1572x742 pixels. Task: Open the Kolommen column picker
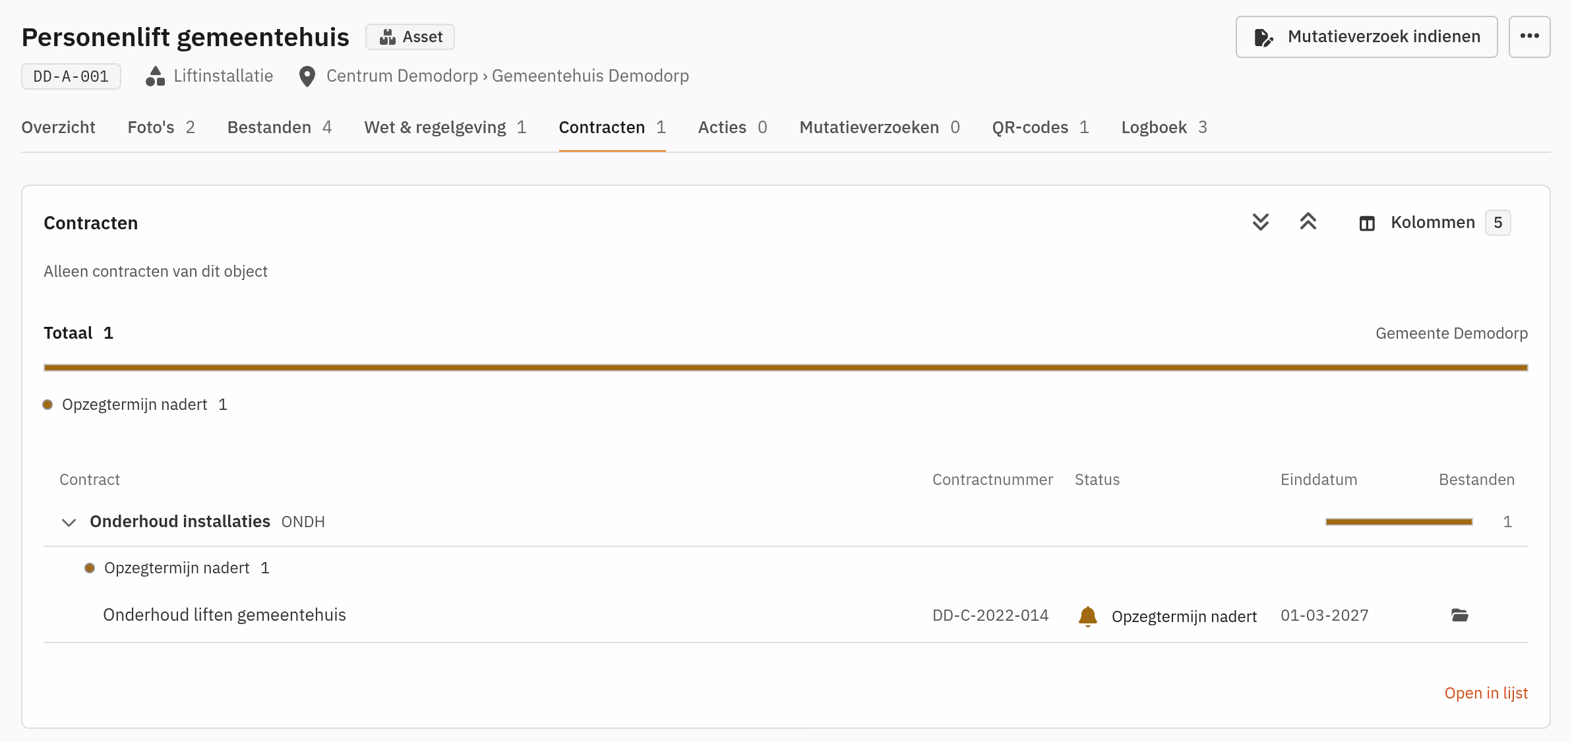coord(1434,223)
